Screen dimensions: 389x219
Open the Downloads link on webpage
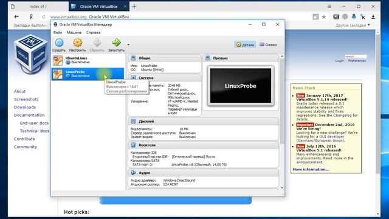pos(25,107)
